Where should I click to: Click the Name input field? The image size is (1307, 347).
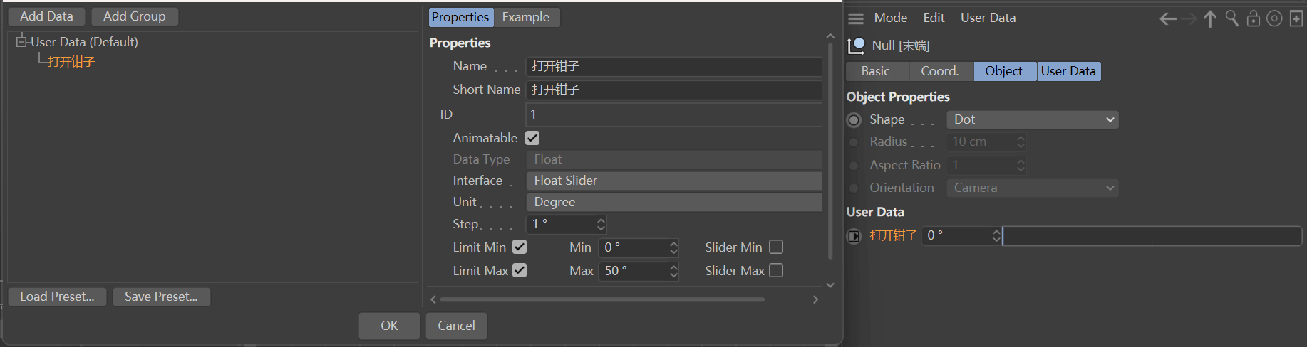[x=673, y=67]
